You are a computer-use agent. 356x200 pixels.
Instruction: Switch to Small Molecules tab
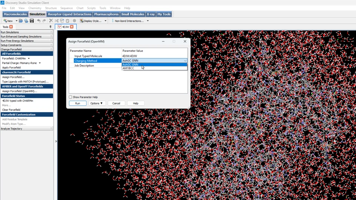pos(133,14)
